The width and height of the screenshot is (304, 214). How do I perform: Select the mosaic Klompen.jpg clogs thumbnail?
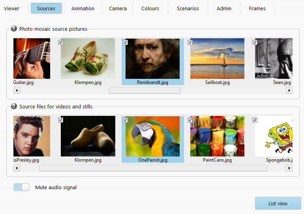coord(88,59)
